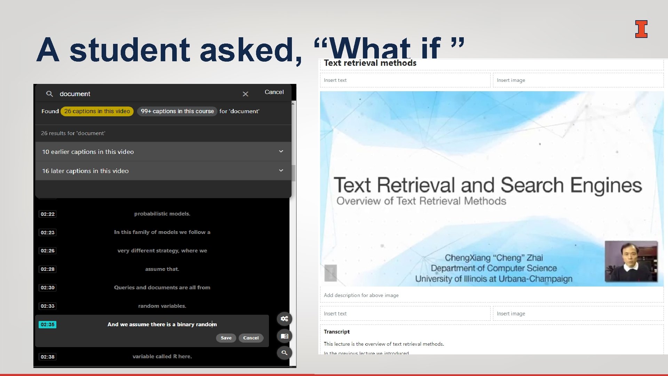This screenshot has height=376, width=668.
Task: Click the top 'Insert image' field
Action: coord(578,80)
